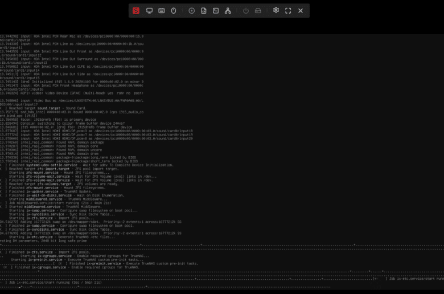Click the 'Starting ix-syncdisks.service' line

pos(61,214)
